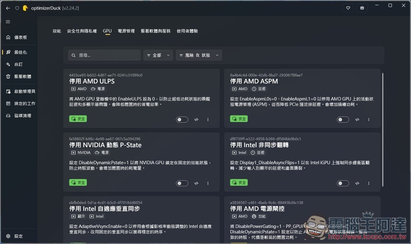Click 顯示 tag on Intel 自適應垂直同步 card
411x244 pixels.
tap(78, 216)
